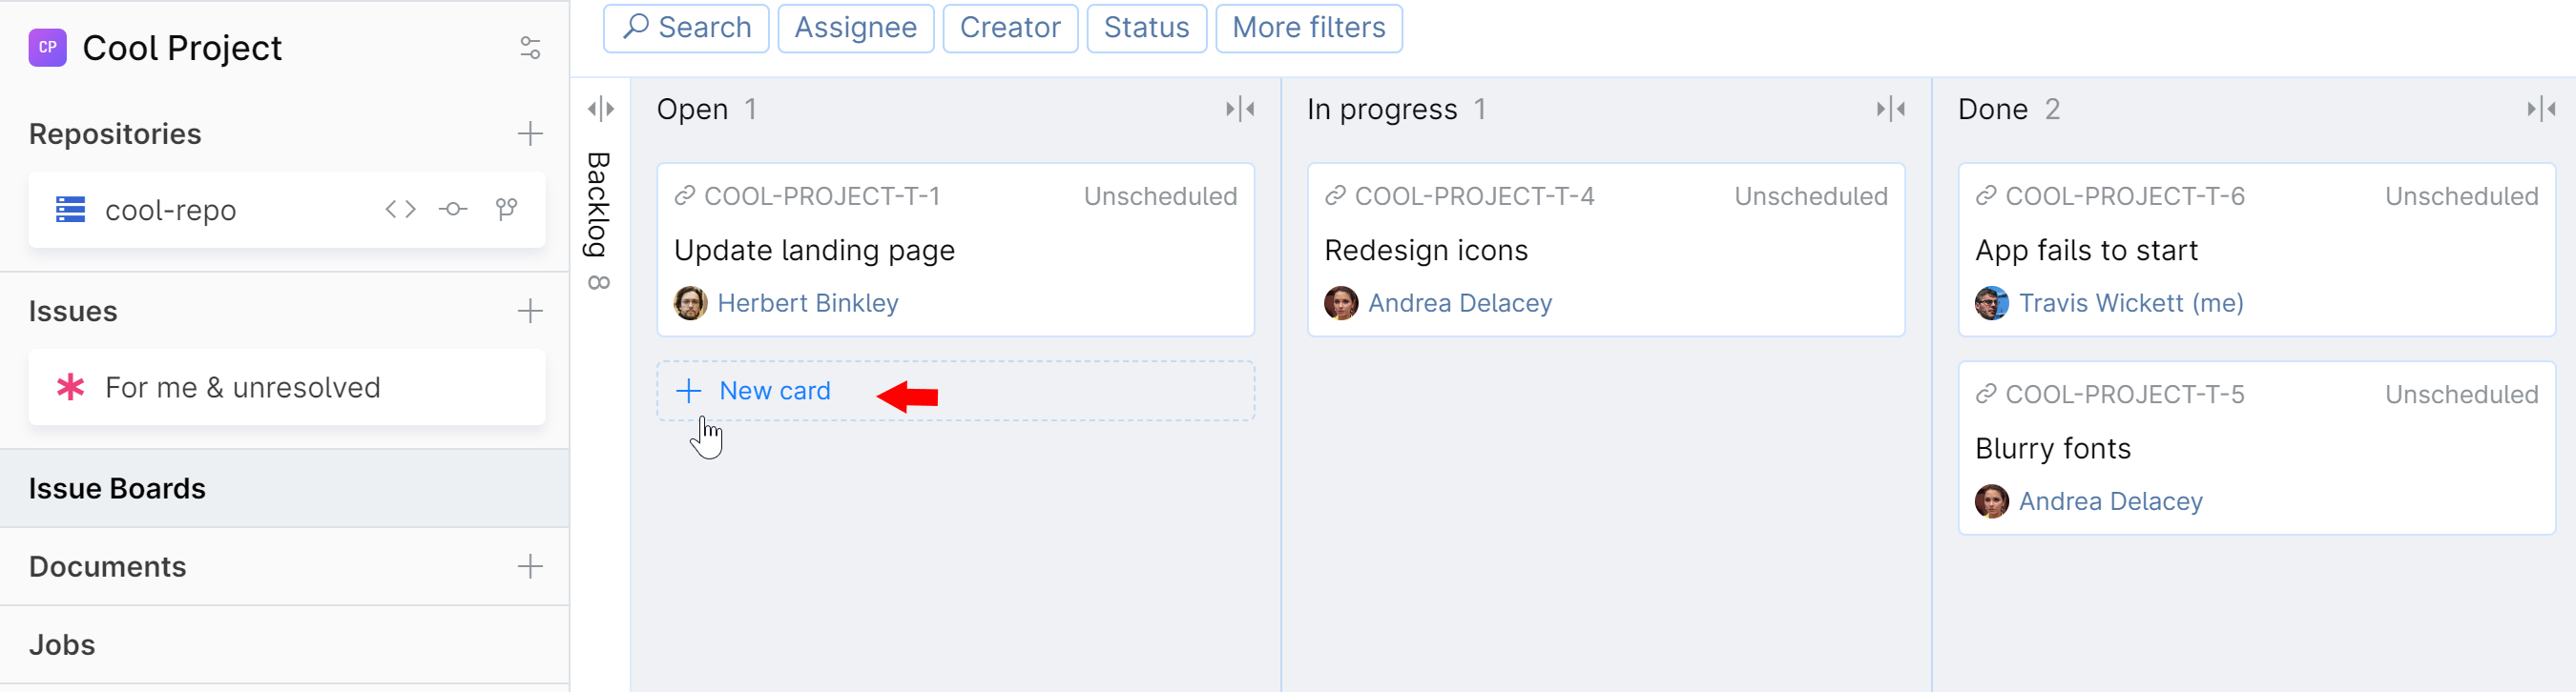
Task: Copy link icon of COOL-PROJECT-T-1 card
Action: (x=685, y=195)
